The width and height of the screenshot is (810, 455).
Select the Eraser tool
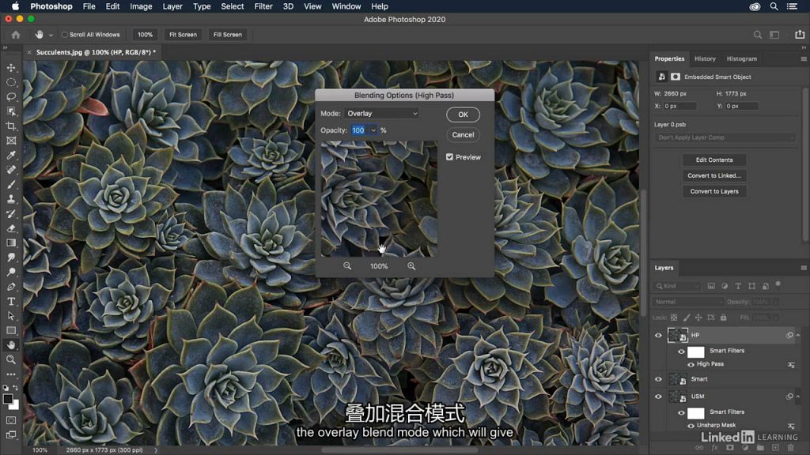pos(11,228)
